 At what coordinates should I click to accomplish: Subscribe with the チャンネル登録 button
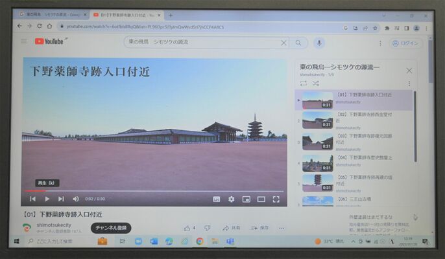(111, 228)
